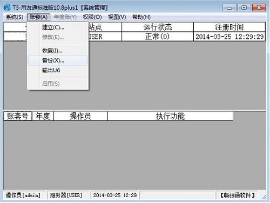Screen dimensions: 270x203
Task: Open the 视图(V) menu
Action: [117, 17]
